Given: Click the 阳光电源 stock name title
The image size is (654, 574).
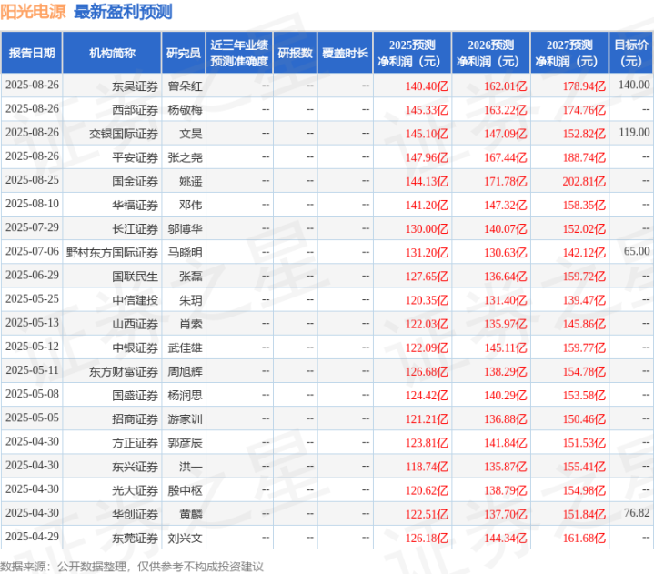Looking at the screenshot, I should point(33,12).
